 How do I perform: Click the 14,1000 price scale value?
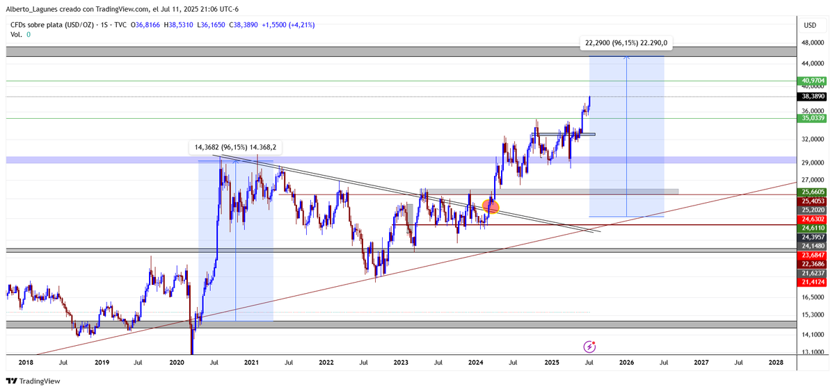813,334
